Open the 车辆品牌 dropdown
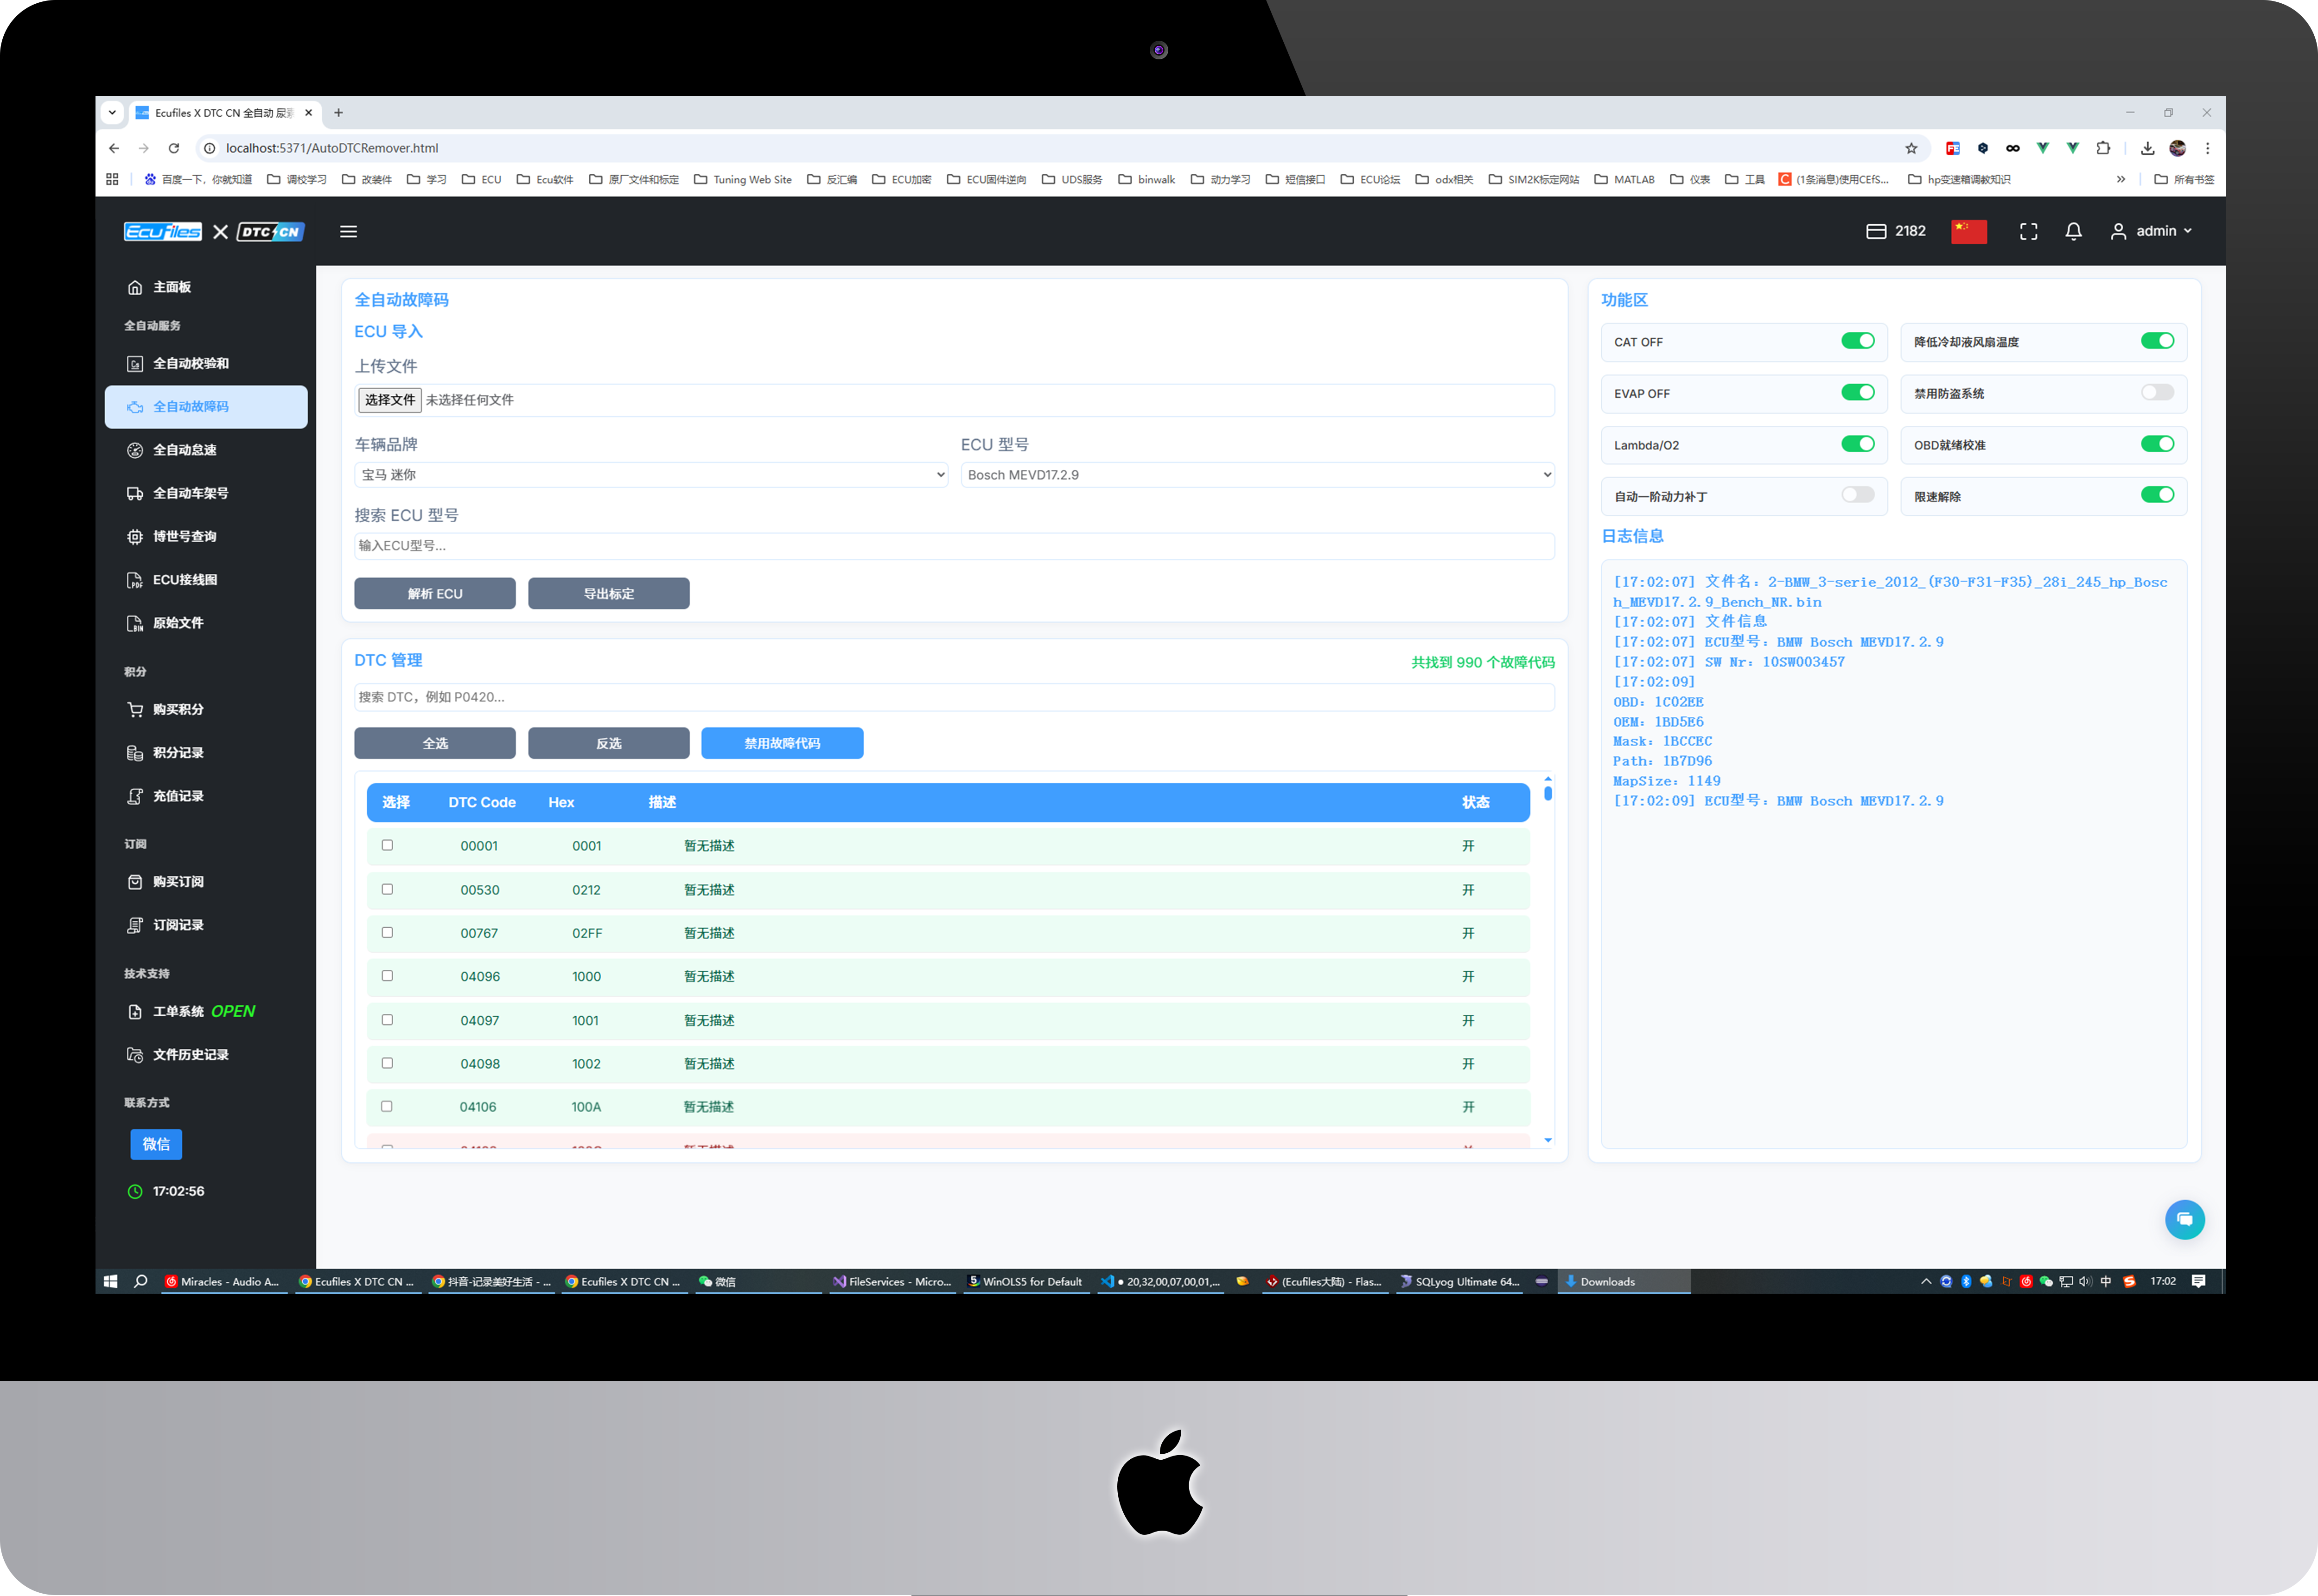This screenshot has width=2318, height=1596. (x=650, y=475)
